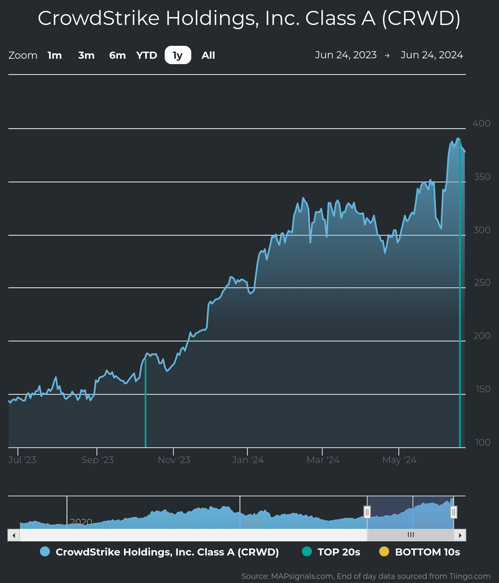499x583 pixels.
Task: Toggle CrowdStrike series blue legend dot
Action: tap(45, 552)
